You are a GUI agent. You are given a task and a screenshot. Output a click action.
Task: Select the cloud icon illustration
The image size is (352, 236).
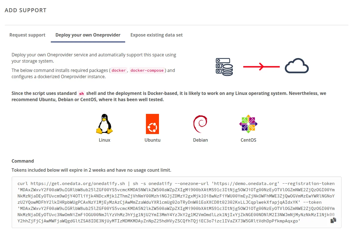click(297, 66)
